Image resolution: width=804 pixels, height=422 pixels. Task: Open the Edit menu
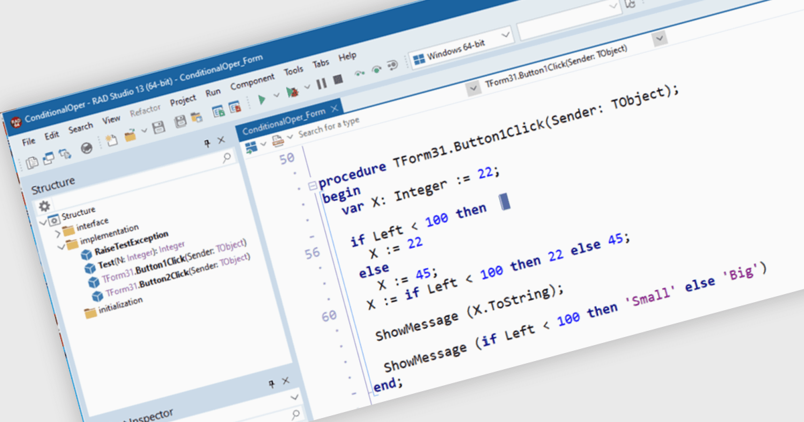tap(52, 135)
